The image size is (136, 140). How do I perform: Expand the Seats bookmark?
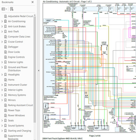[x=2, y=120]
